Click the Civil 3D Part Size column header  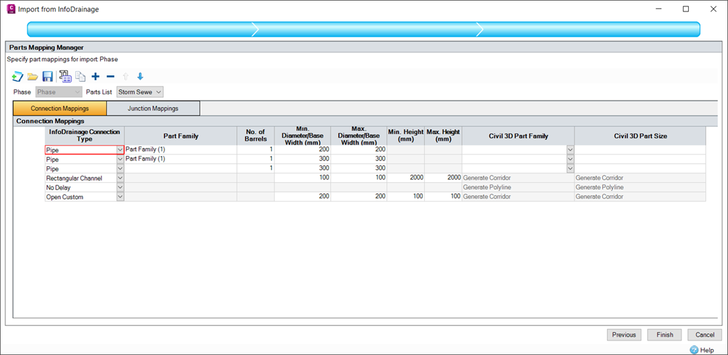click(640, 136)
